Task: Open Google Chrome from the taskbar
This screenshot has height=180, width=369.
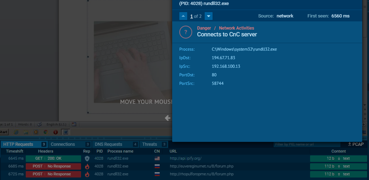Action: 46,132
